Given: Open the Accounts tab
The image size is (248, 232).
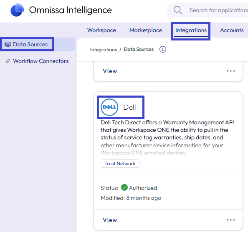Looking at the screenshot, I should pyautogui.click(x=232, y=30).
